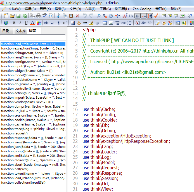Insert non-breaking space nb icon

click(x=46, y=23)
